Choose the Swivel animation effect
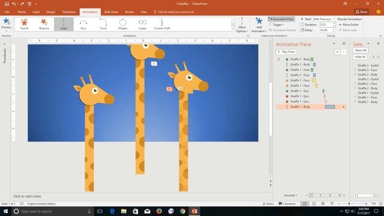The image size is (384, 216). (24, 24)
